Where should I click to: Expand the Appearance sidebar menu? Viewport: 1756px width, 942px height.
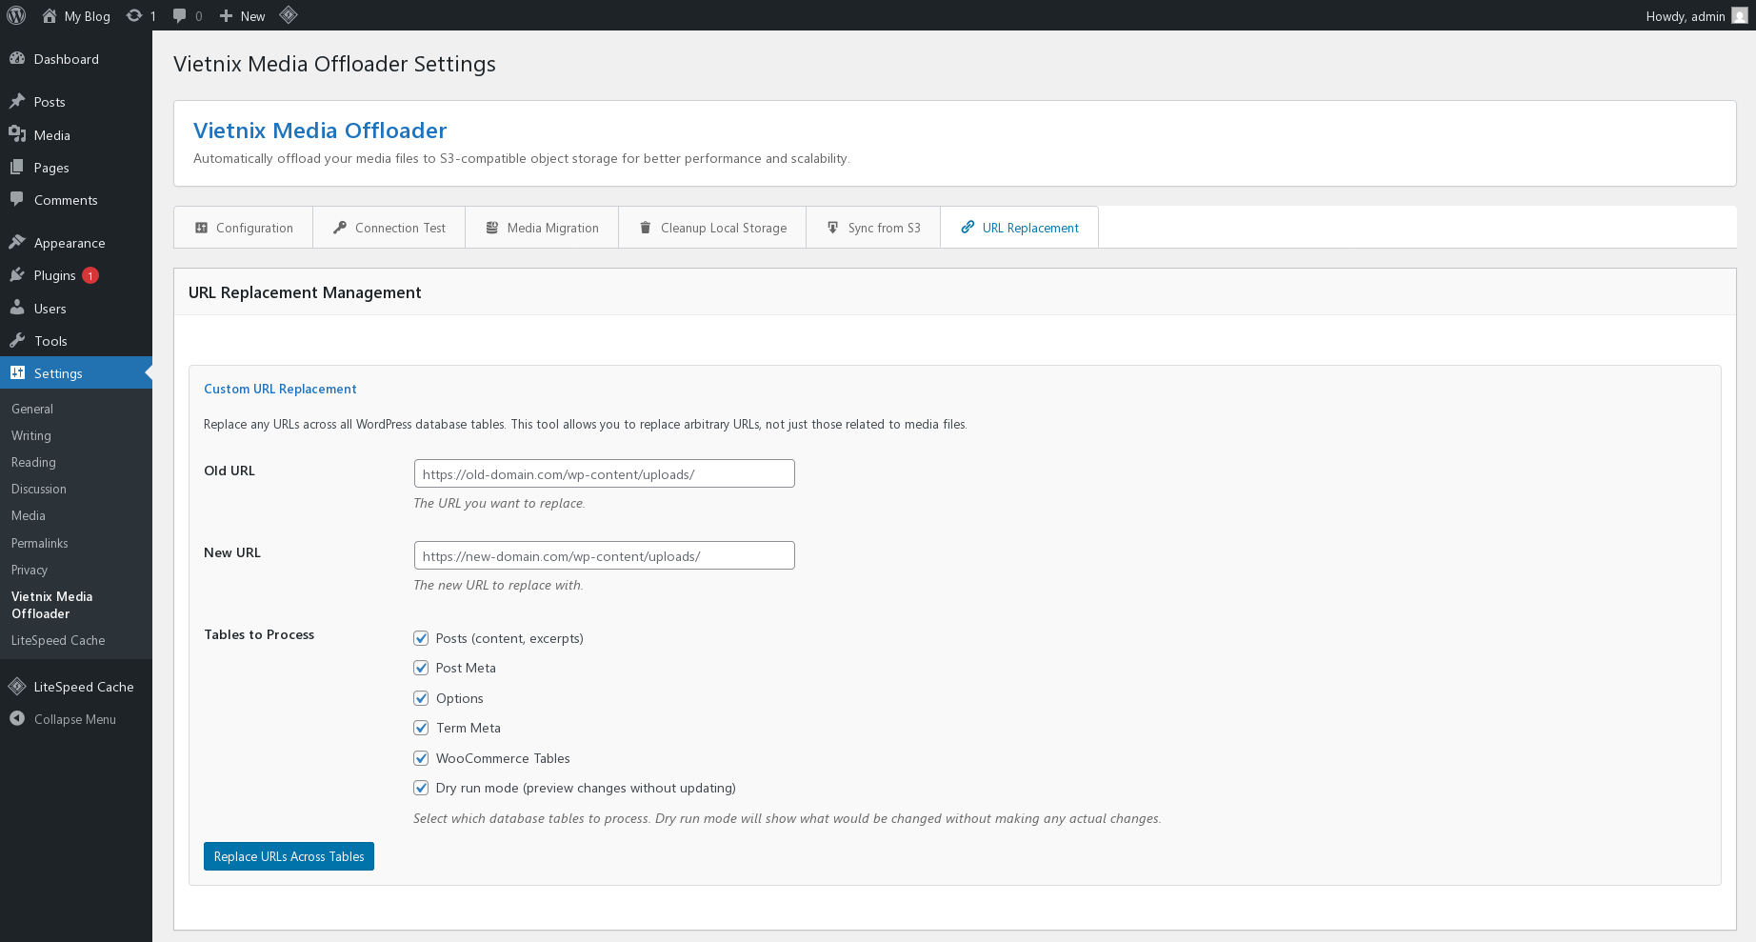(69, 242)
